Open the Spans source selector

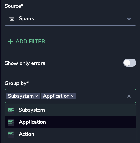[x=70, y=19]
